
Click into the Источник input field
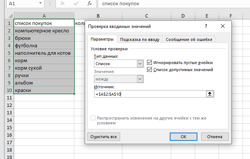coord(149,94)
